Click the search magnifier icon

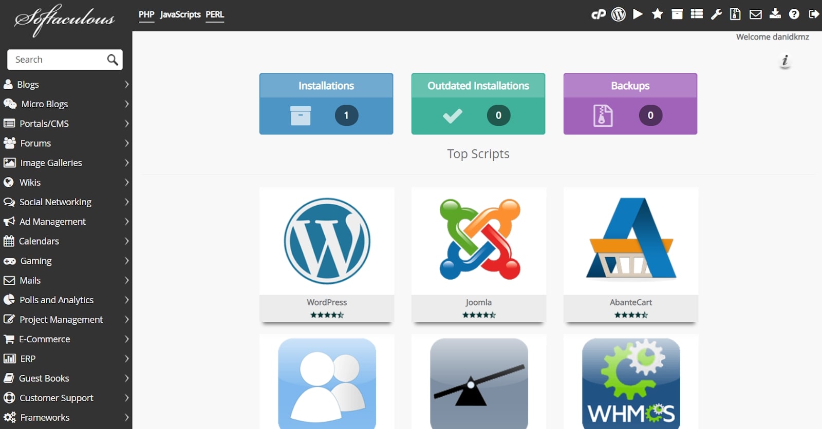tap(113, 60)
